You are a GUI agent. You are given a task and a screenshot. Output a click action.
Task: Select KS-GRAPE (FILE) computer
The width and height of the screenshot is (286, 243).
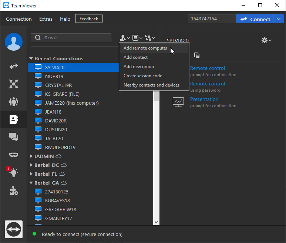tap(91, 94)
